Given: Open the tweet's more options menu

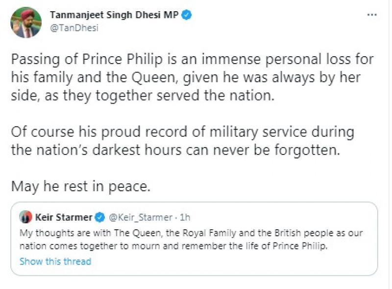Looking at the screenshot, I should (x=372, y=15).
